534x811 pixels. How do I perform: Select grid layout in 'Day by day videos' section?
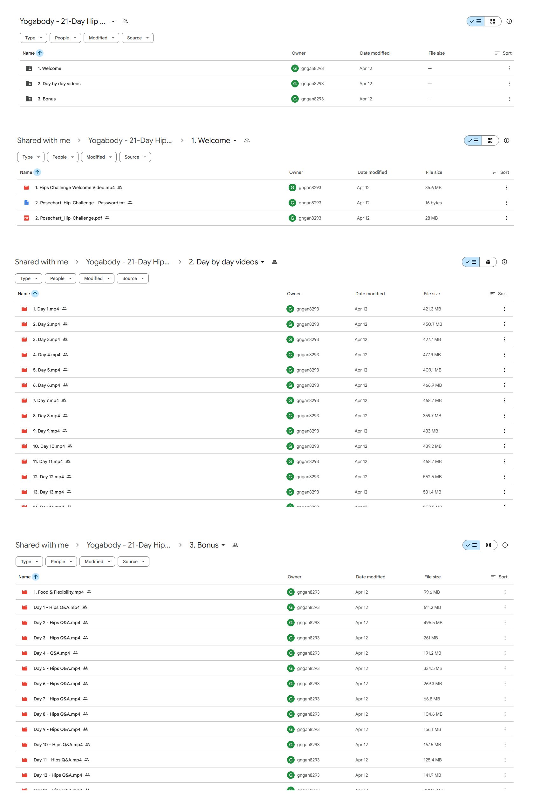click(x=488, y=262)
